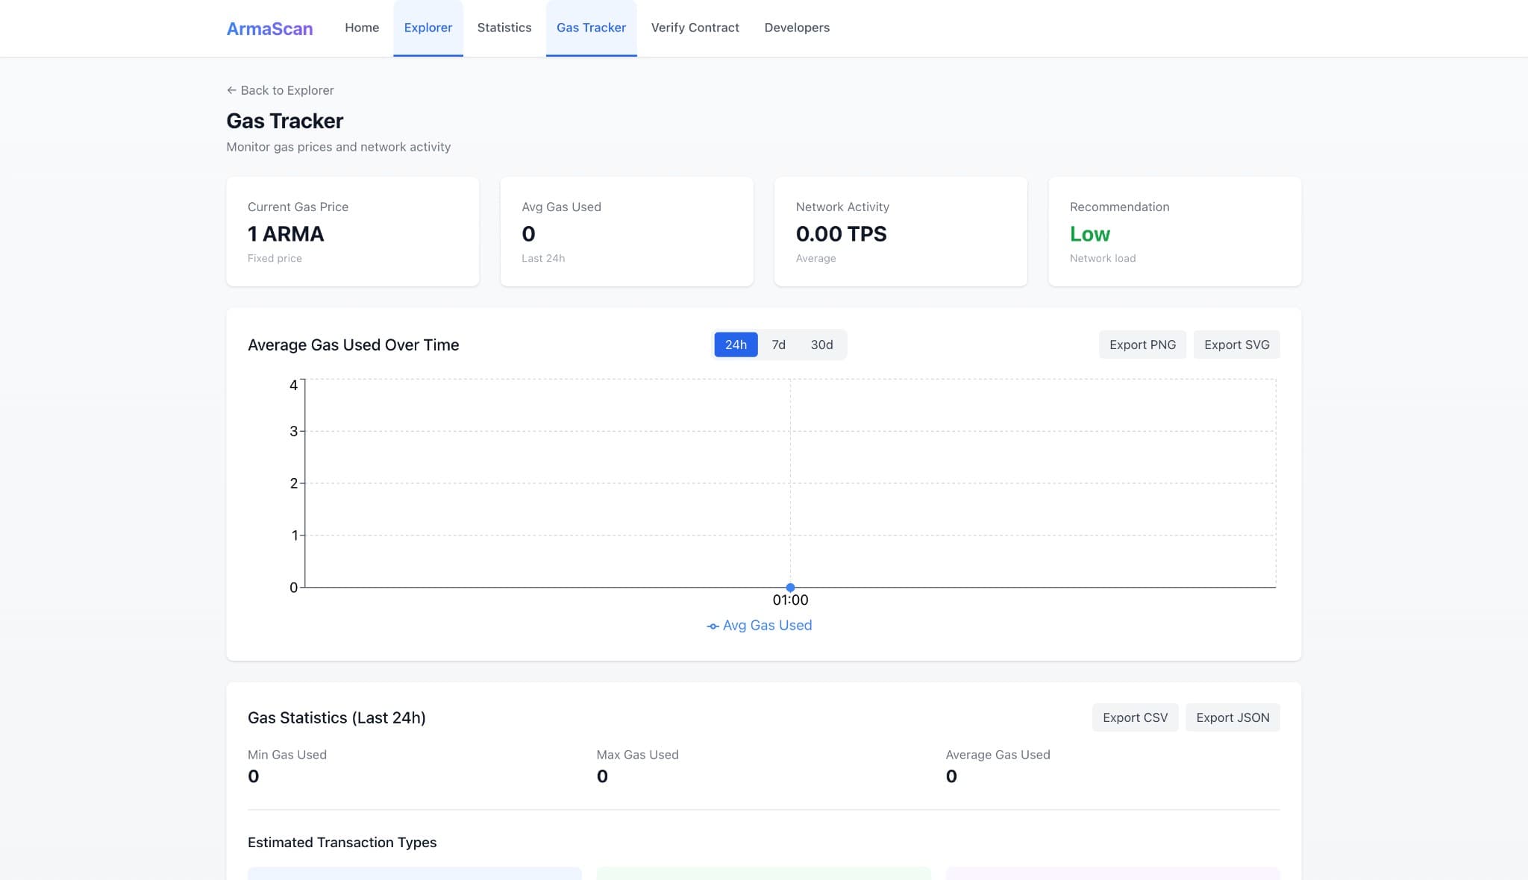
Task: Click the Network Activity TPS card
Action: point(901,231)
